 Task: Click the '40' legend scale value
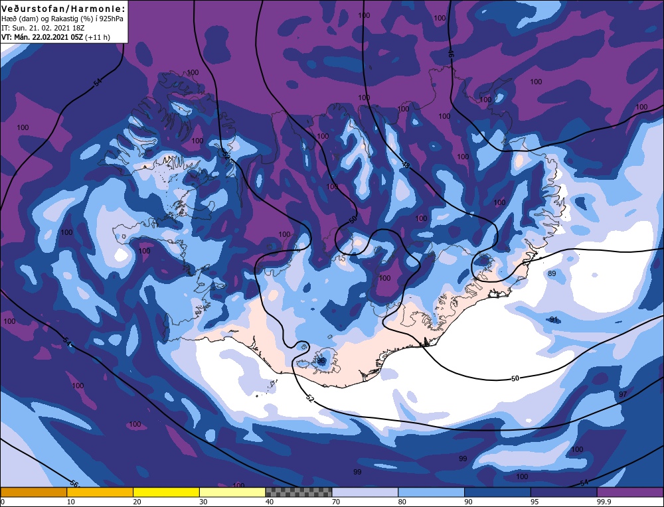270,502
